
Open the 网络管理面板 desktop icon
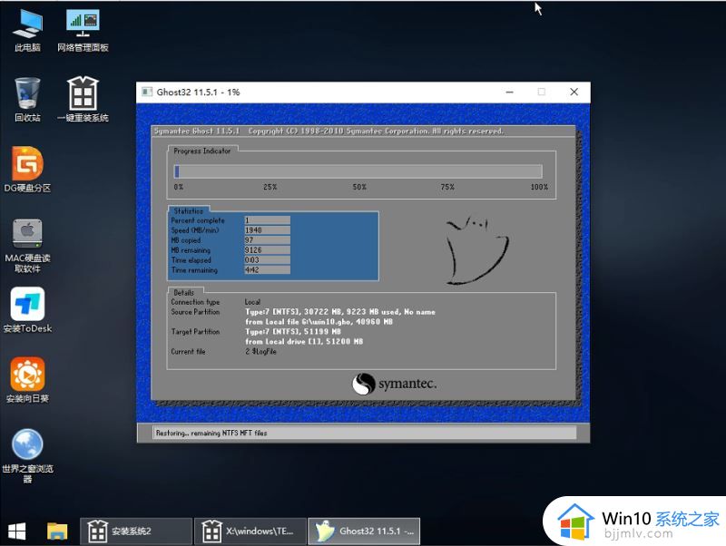click(83, 30)
